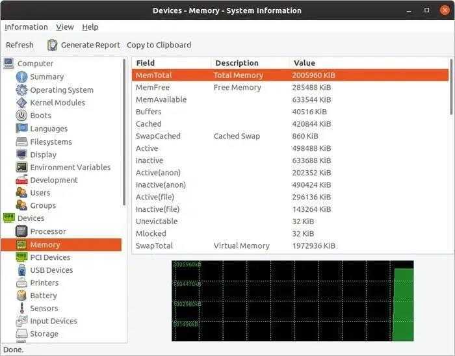Collapse the Devices tree category
This screenshot has height=356, width=455.
(x=31, y=218)
